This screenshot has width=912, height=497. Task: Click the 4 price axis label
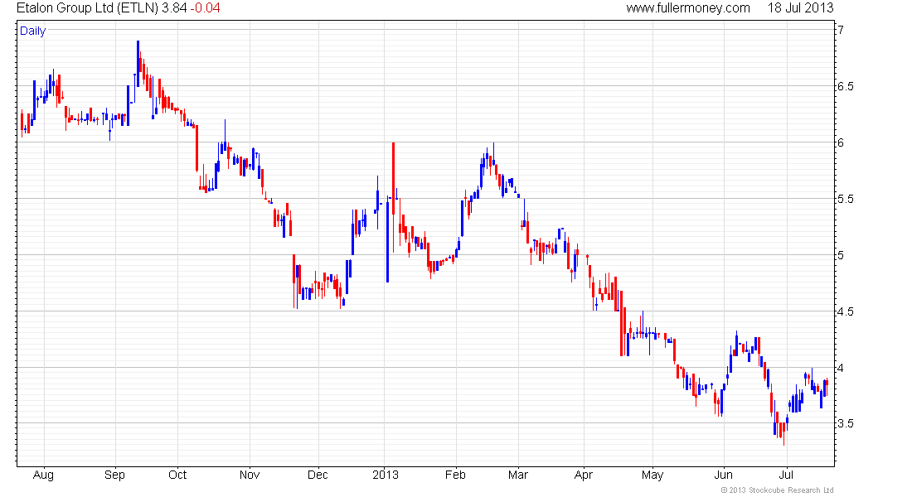pos(841,368)
